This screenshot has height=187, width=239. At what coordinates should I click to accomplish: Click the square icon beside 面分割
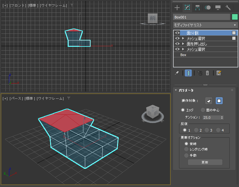234,33
